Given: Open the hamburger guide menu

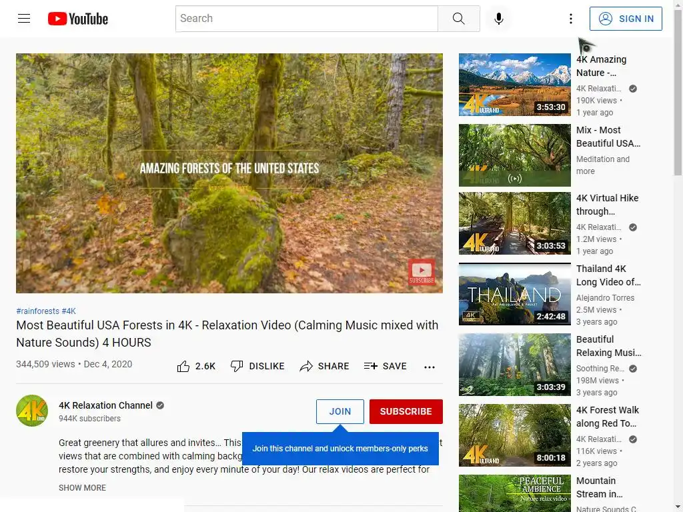Looking at the screenshot, I should pos(24,18).
